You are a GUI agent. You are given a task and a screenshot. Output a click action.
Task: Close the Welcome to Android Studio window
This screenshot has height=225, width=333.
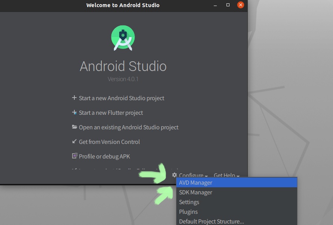(x=240, y=5)
